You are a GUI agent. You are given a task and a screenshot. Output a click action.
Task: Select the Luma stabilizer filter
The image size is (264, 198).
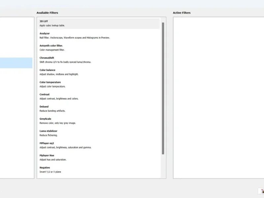99,133
